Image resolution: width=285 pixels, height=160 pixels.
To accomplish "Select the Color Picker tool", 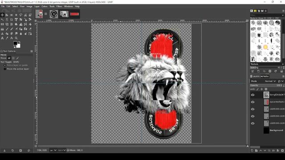I will 7,38.
